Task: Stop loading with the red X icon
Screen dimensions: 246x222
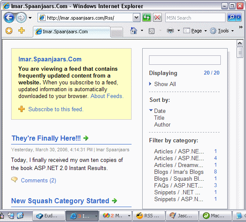Action: tap(157, 17)
